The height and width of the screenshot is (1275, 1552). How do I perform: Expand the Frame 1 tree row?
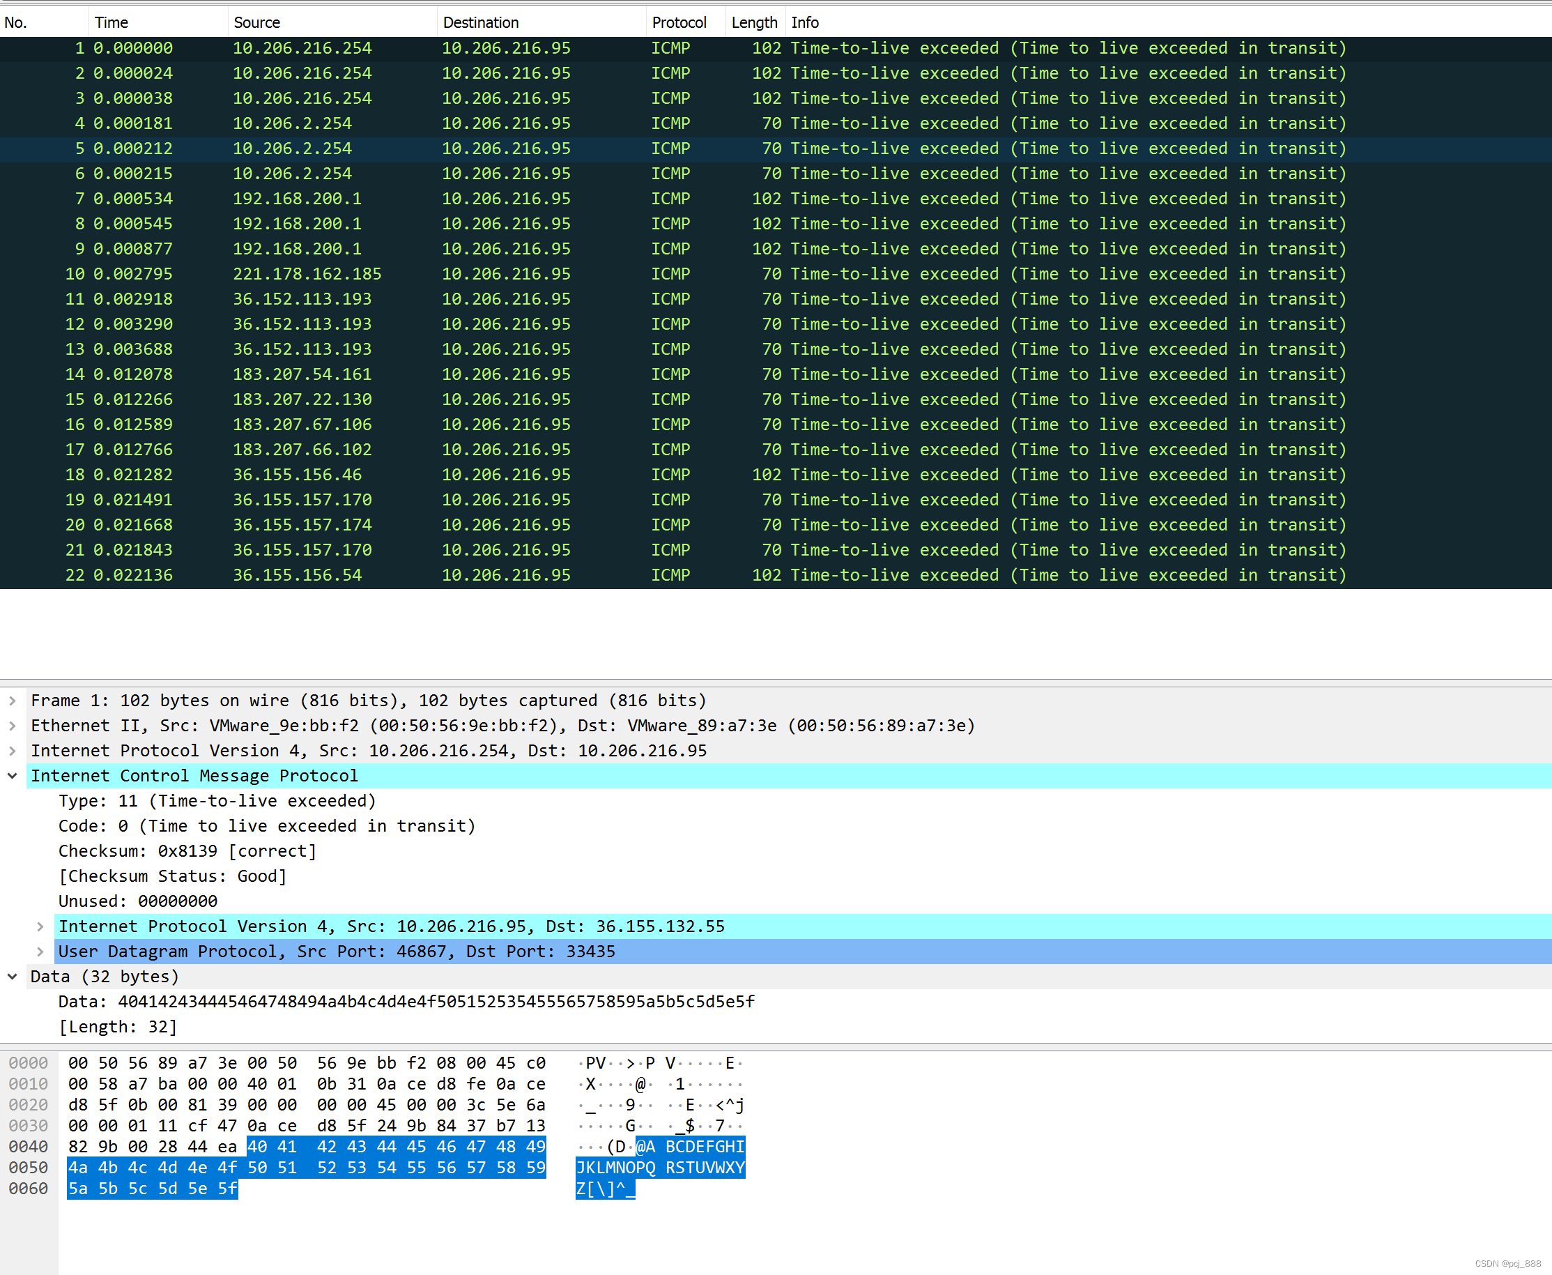[13, 701]
